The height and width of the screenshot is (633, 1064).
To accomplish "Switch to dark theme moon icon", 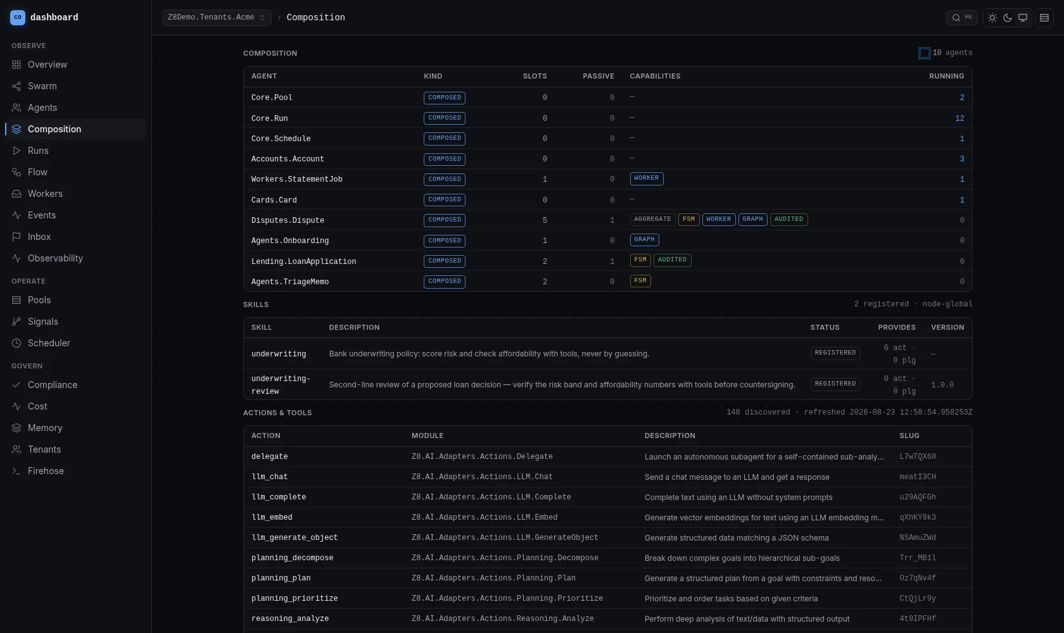I will 1008,18.
